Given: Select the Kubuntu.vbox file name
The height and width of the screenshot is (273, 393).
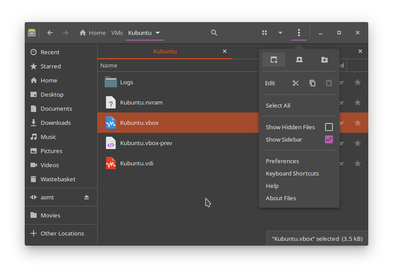Looking at the screenshot, I should coord(140,123).
